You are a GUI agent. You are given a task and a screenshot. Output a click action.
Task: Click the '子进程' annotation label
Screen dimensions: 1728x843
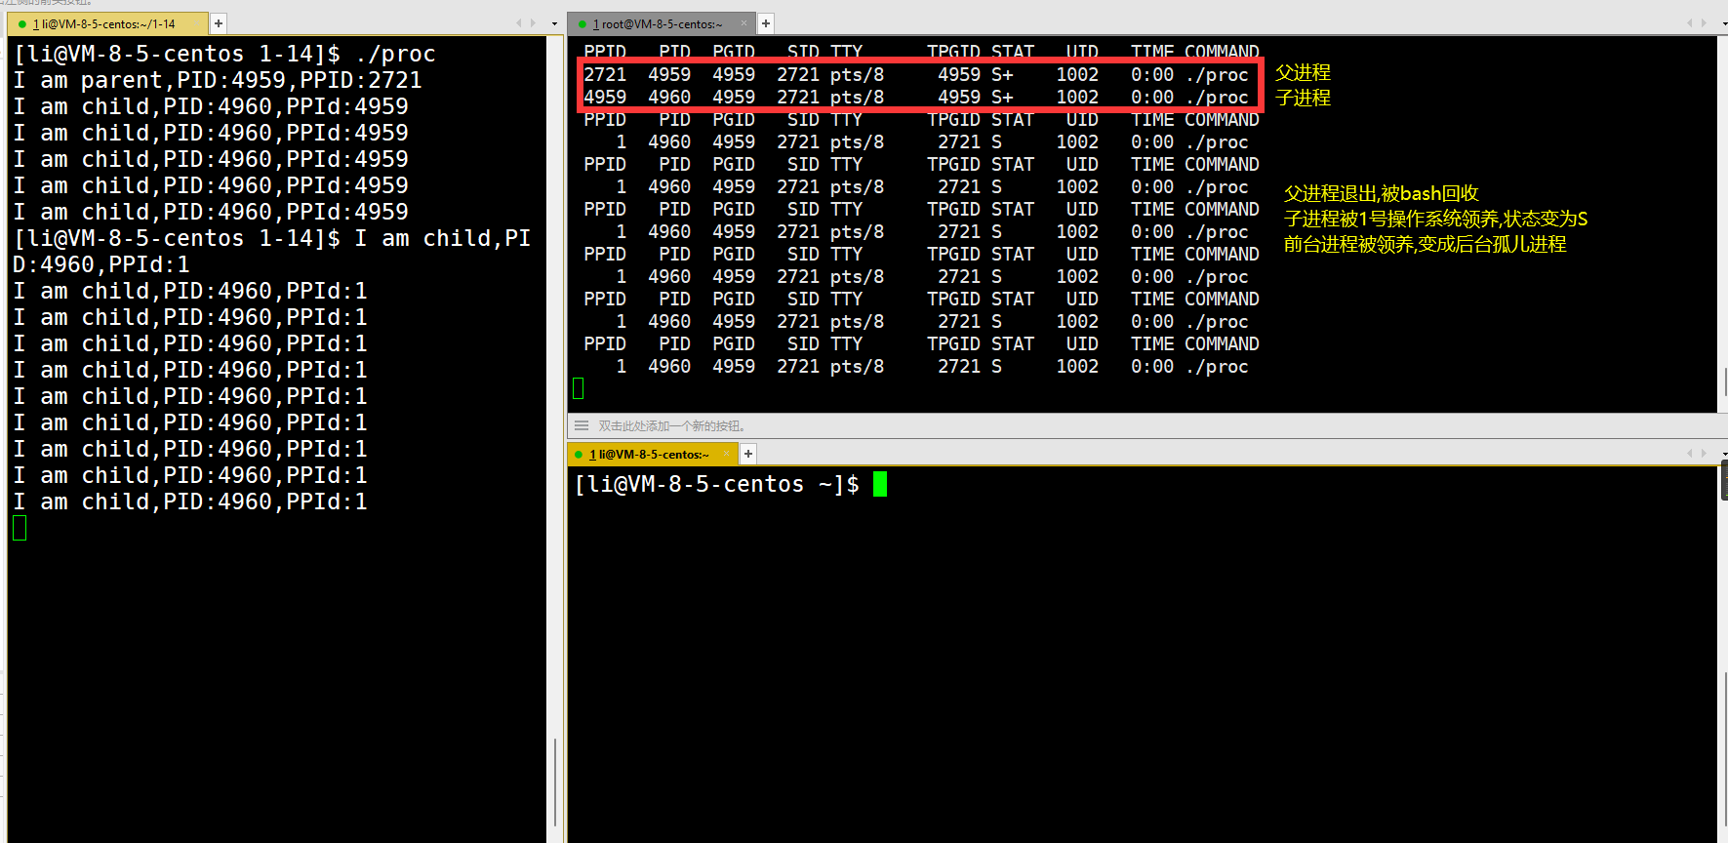(x=1303, y=98)
